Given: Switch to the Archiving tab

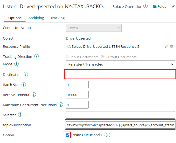Looking at the screenshot, I should pyautogui.click(x=36, y=18).
